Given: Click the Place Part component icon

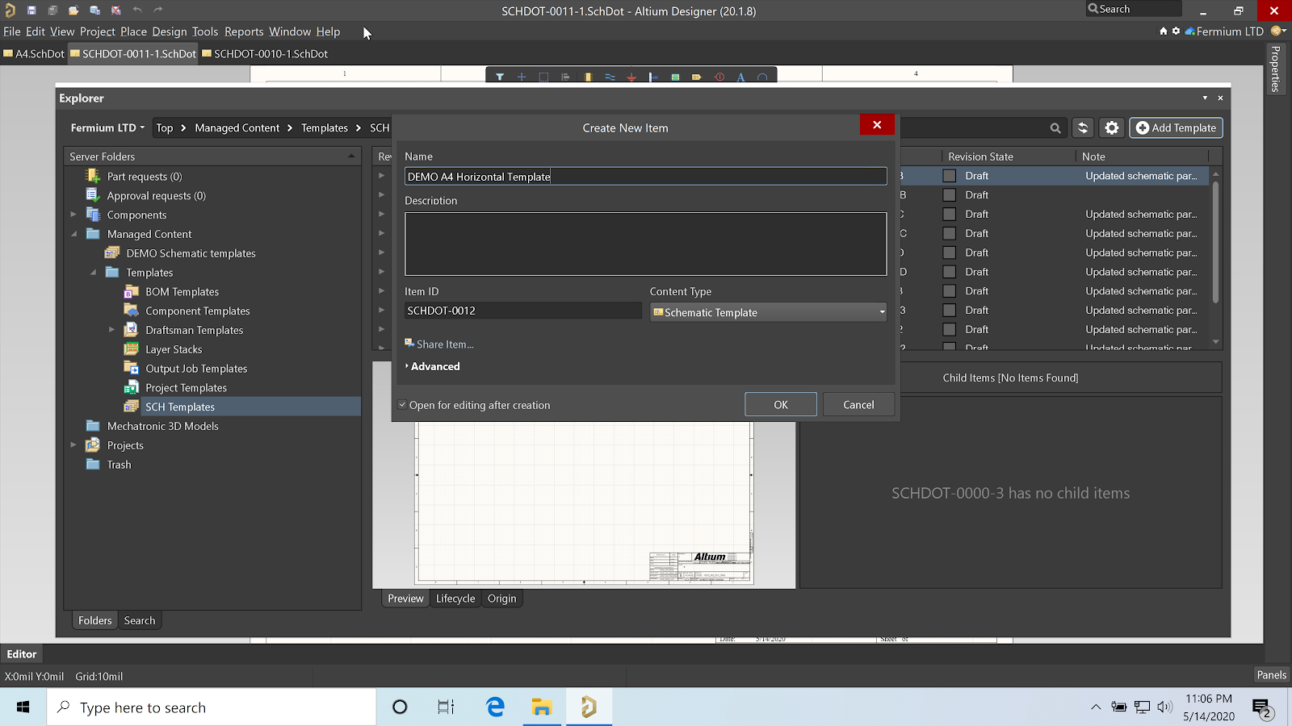Looking at the screenshot, I should pos(588,77).
